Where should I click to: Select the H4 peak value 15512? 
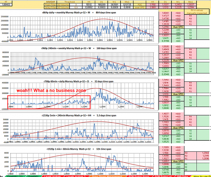pos(89,5)
